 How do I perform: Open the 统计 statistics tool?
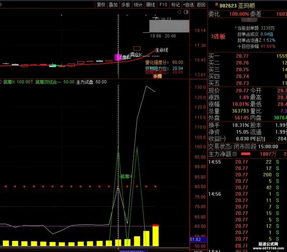pyautogui.click(x=138, y=5)
